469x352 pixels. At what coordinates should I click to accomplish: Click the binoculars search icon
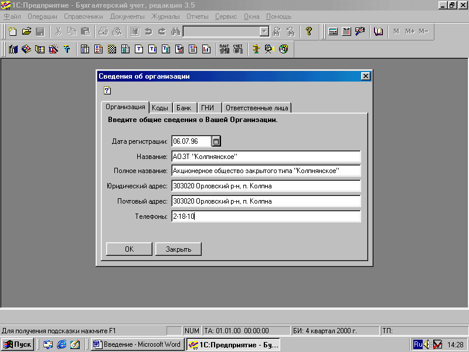click(x=175, y=32)
